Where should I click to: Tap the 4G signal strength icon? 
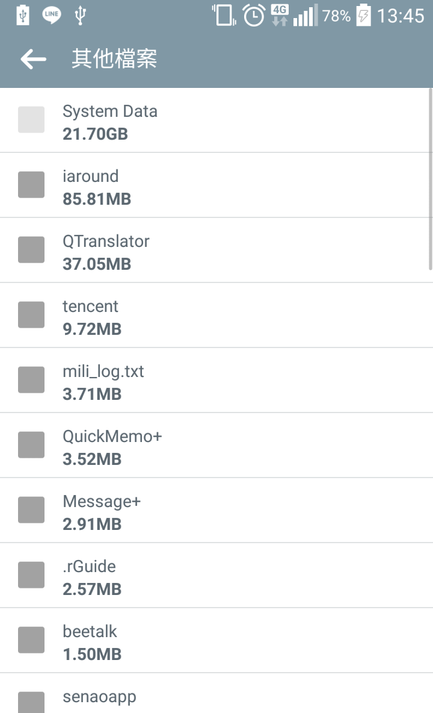tap(294, 15)
